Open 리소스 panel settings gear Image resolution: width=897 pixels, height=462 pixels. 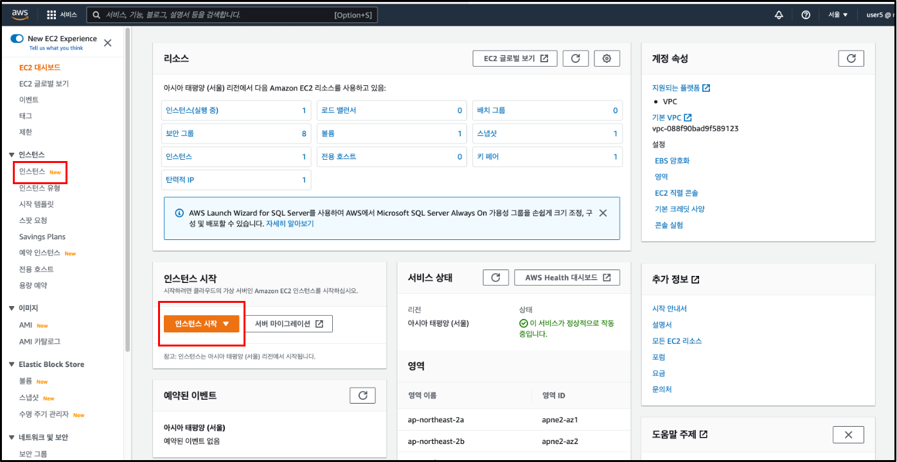click(607, 58)
